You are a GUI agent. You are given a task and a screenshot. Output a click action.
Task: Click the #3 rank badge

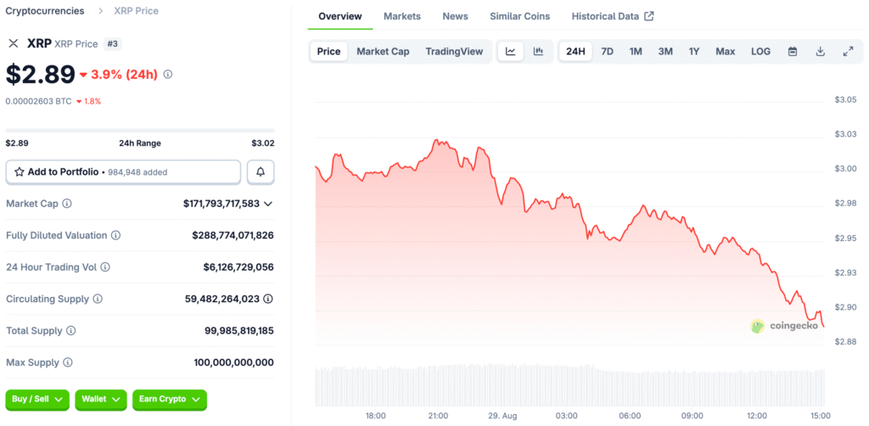[113, 44]
